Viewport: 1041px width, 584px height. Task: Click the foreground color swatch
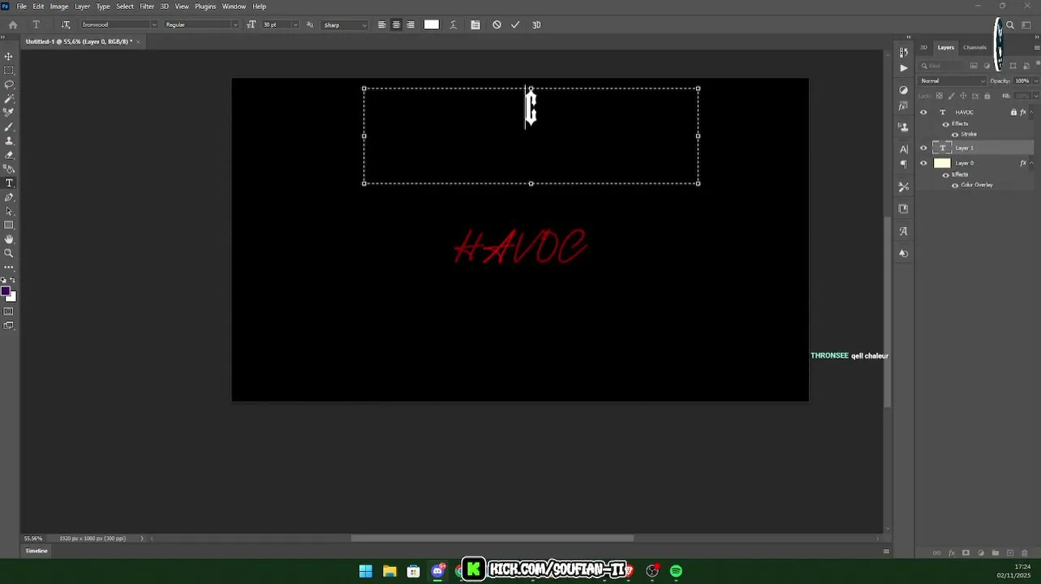(x=5, y=291)
